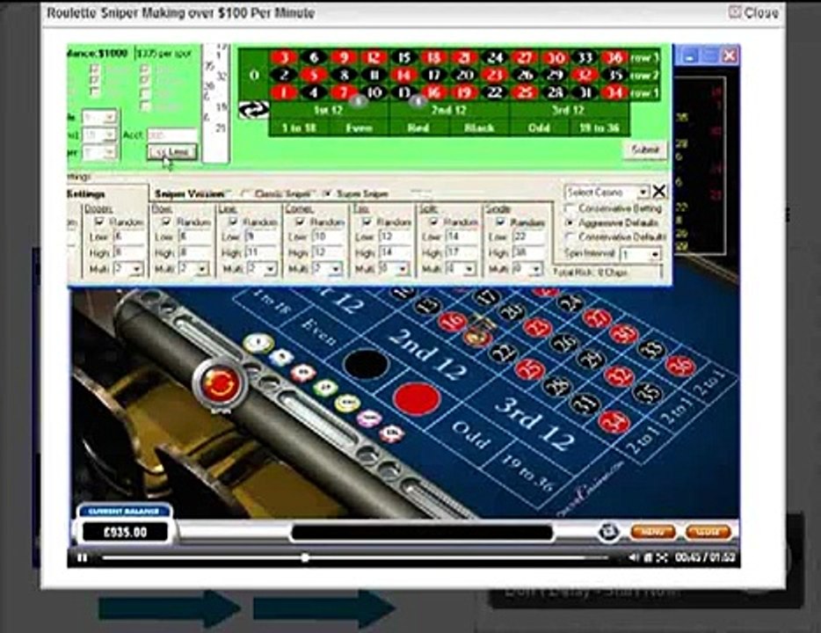Toggle Random checkbox in the Row group
This screenshot has width=821, height=633.
point(166,222)
